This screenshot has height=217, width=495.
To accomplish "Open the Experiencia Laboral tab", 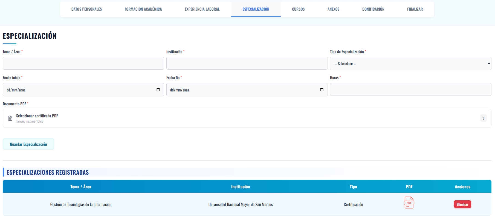I will [x=202, y=9].
